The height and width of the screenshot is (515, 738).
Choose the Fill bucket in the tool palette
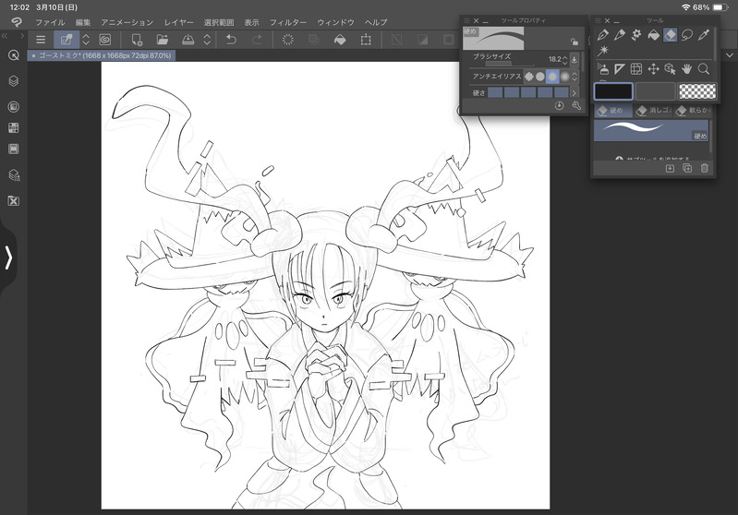point(653,35)
